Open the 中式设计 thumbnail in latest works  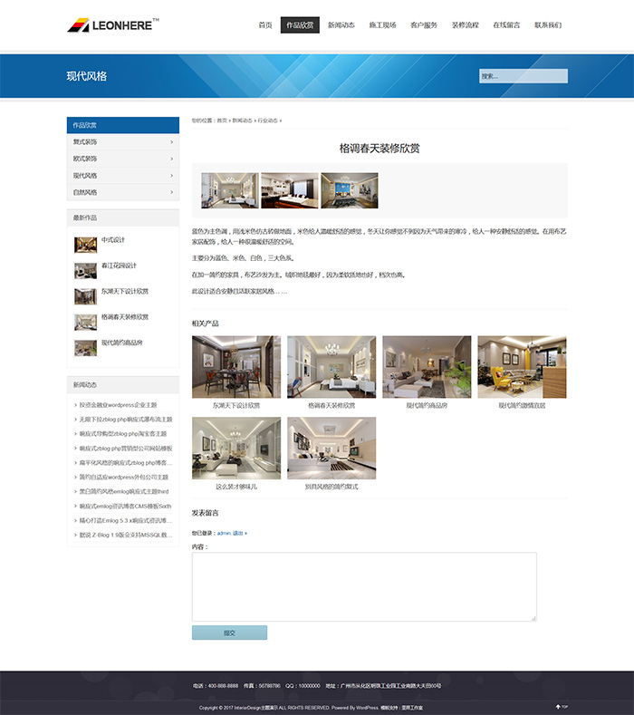85,245
